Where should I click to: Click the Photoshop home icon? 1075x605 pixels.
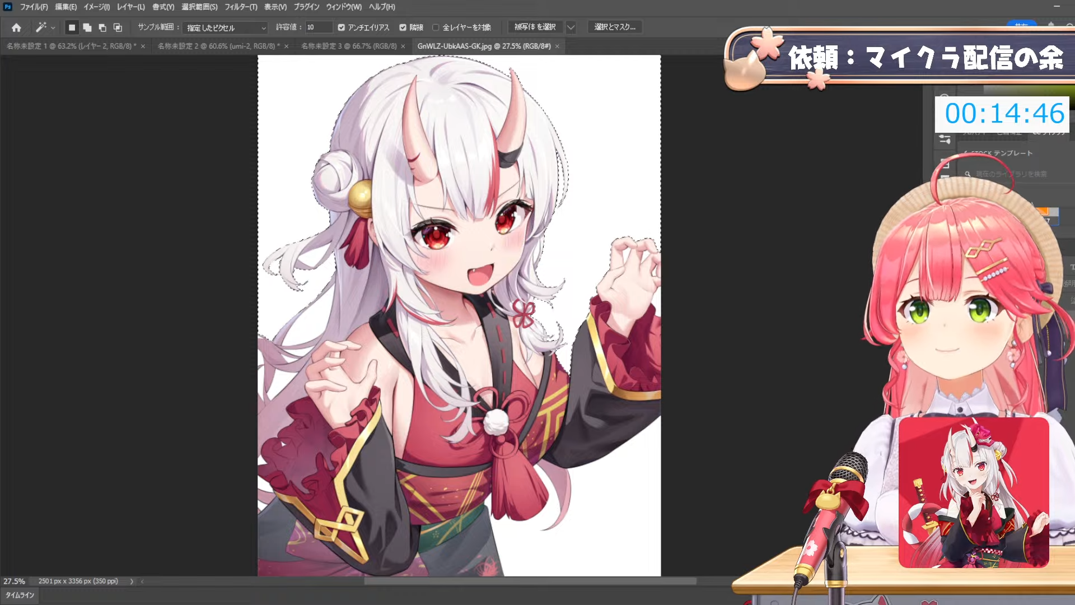pos(16,27)
